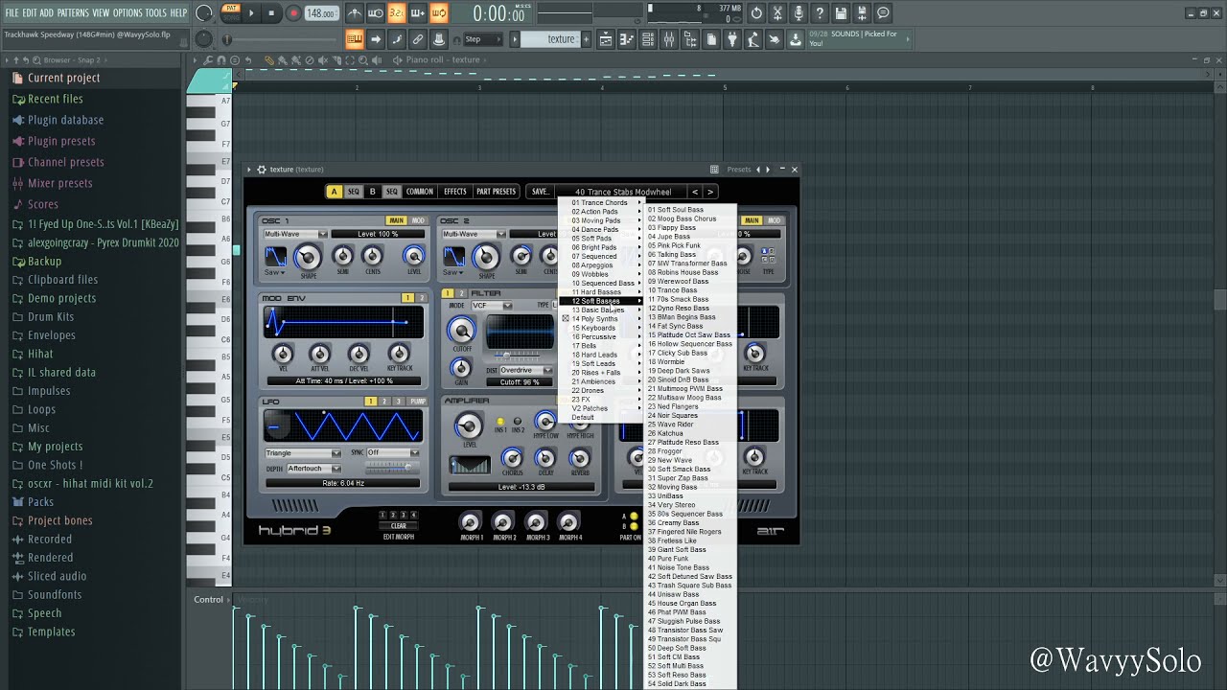Click the next preset arrow button in Hybrid 3

point(710,192)
